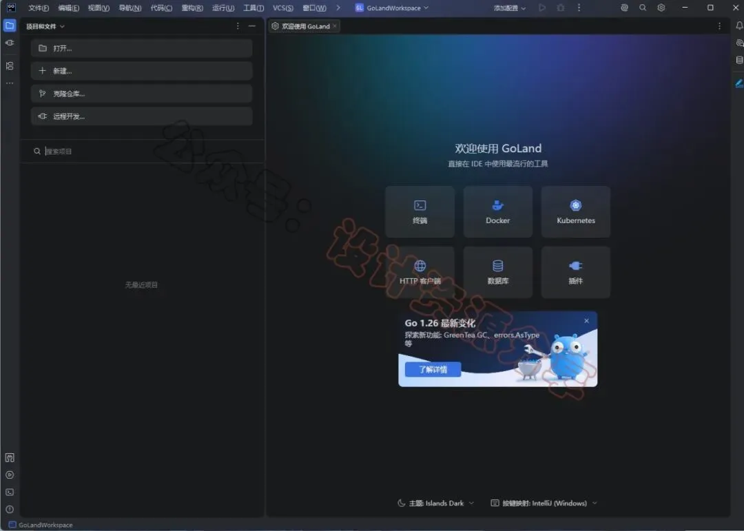Open the View menu
Screen dimensions: 744x531
click(99, 8)
